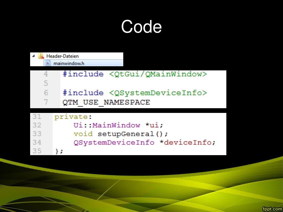283x212 pixels.
Task: Click line number 7 in the gutter
Action: [46, 102]
